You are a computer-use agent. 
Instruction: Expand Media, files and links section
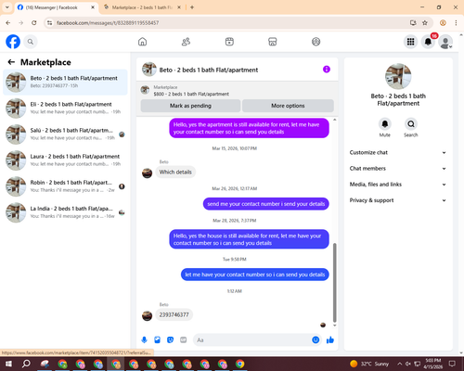(x=398, y=185)
